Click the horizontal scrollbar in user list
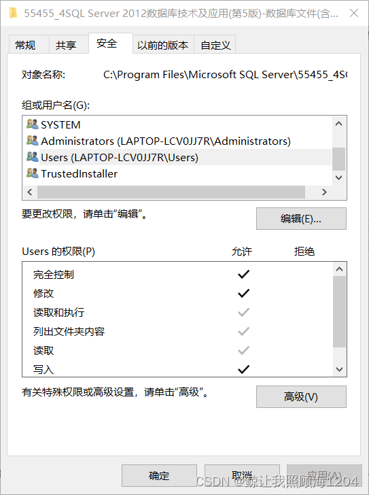Image resolution: width=369 pixels, height=495 pixels. (171, 192)
